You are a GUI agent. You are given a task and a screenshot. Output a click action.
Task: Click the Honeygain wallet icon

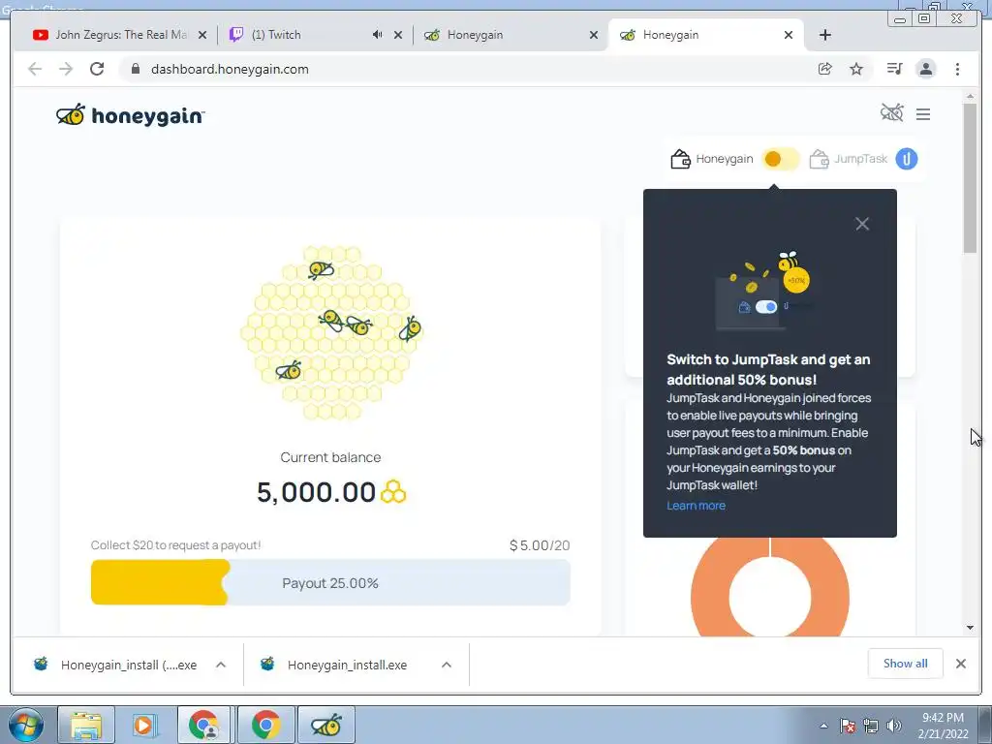point(680,159)
